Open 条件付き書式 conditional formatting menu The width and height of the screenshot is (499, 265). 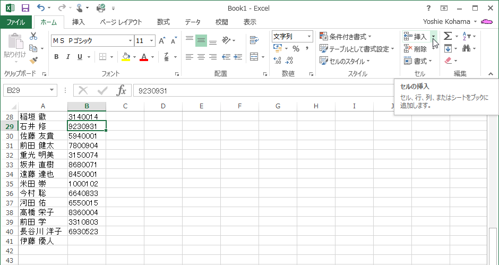pyautogui.click(x=346, y=37)
